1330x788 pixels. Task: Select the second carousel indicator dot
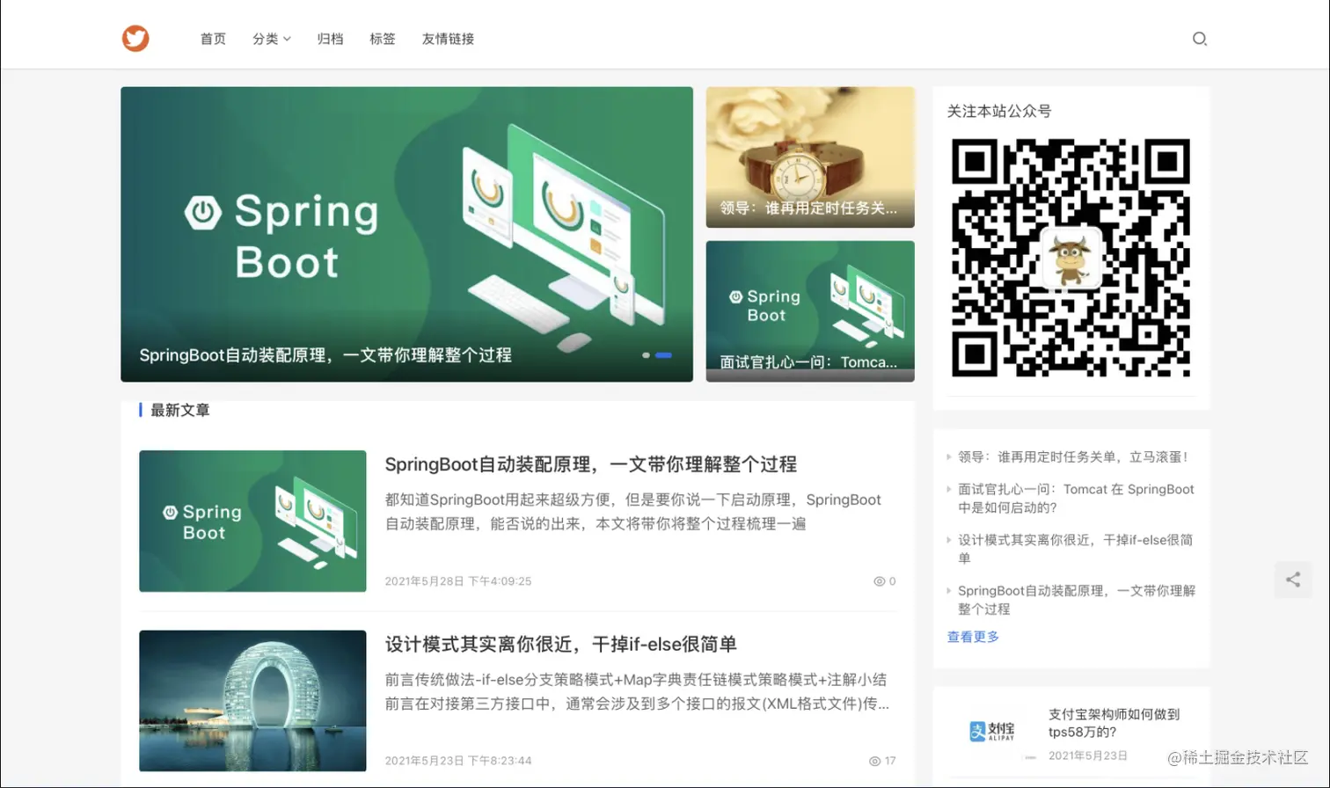[x=663, y=355]
